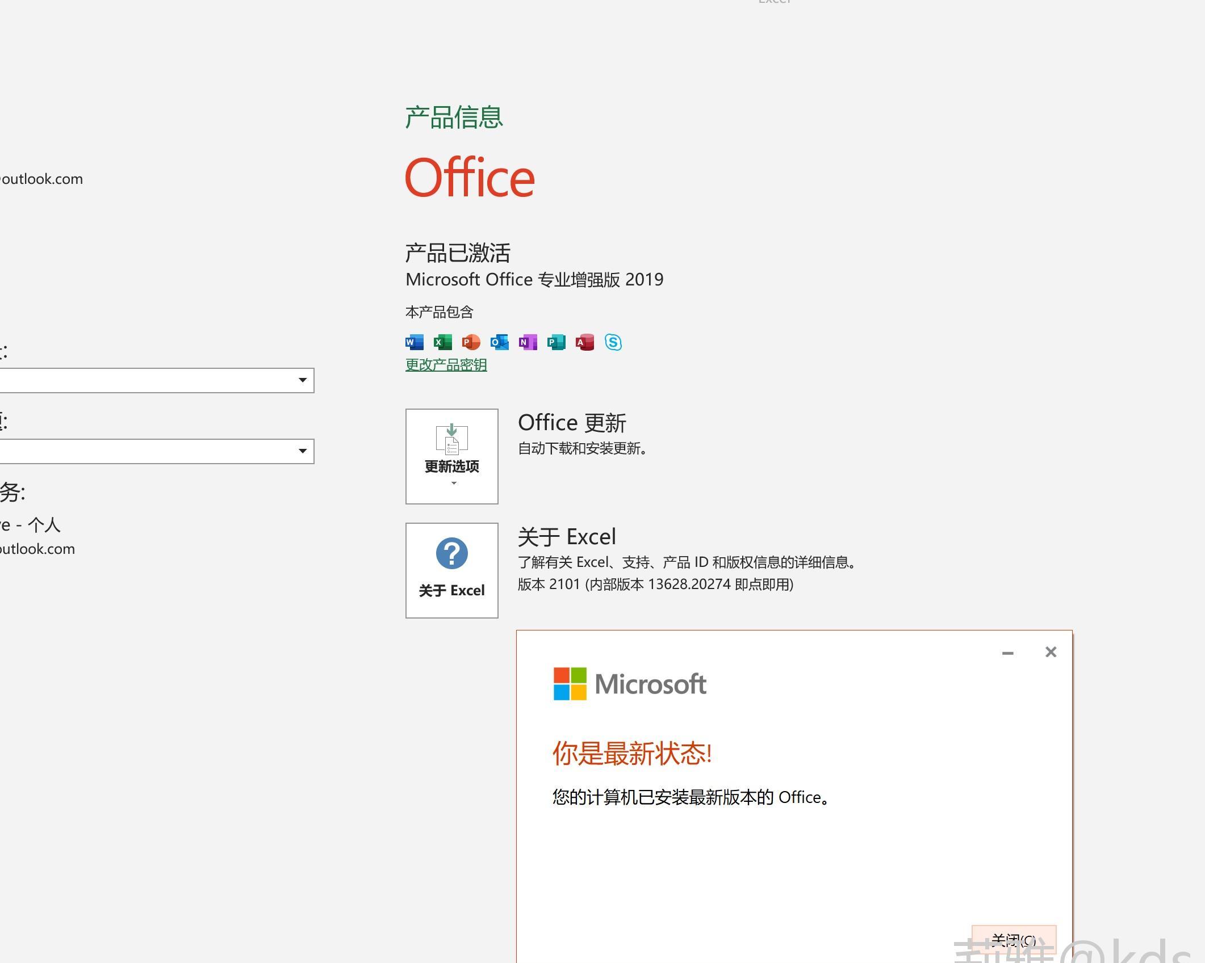The width and height of the screenshot is (1205, 963).
Task: Close the Microsoft update dialog with X
Action: (x=1051, y=652)
